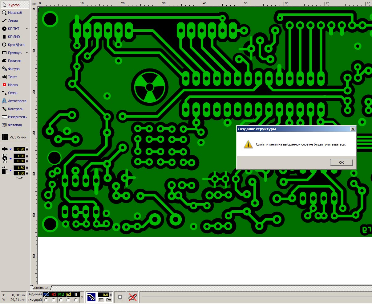The height and width of the screenshot is (304, 372).
Task: Click the right hatch polygon cutout icon
Action: coord(108,300)
